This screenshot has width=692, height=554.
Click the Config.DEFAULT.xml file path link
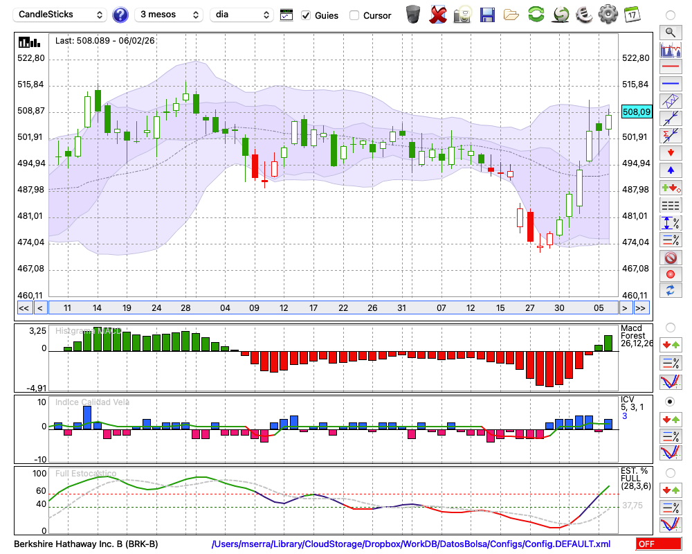click(411, 544)
